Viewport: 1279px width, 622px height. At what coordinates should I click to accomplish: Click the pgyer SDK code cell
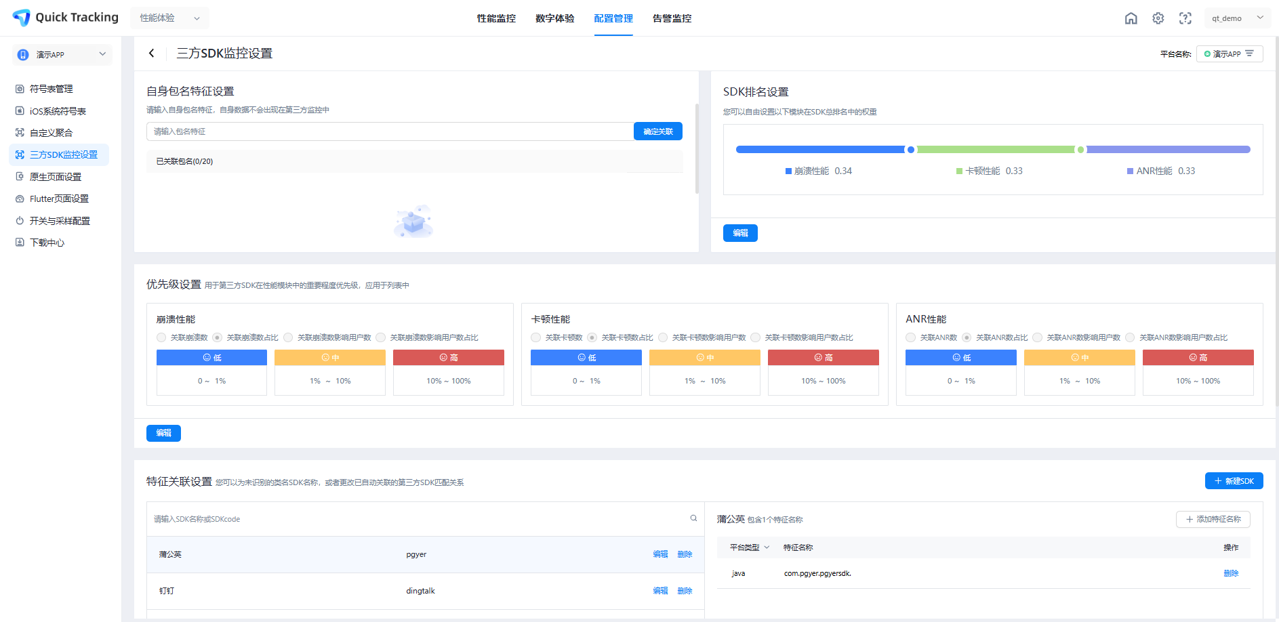click(416, 554)
